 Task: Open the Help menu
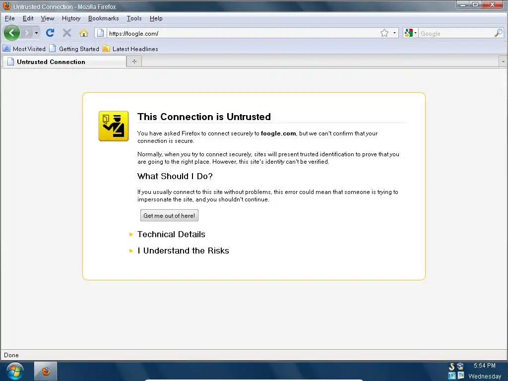click(156, 18)
